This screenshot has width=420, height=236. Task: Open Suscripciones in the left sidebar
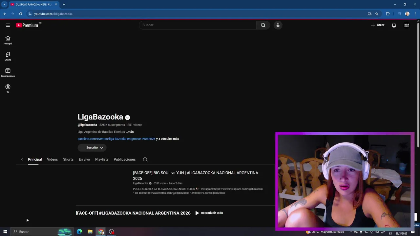coord(8,72)
